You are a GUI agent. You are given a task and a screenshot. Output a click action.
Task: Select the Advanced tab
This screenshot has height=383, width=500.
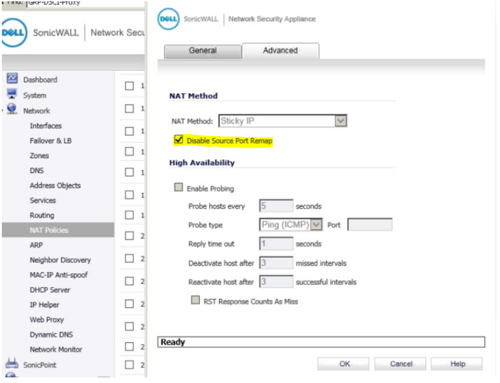click(x=280, y=51)
